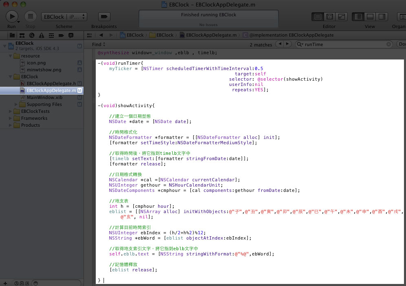Screen dimensions: 406x286
Task: Switch to the Standard editor
Action: point(318,17)
